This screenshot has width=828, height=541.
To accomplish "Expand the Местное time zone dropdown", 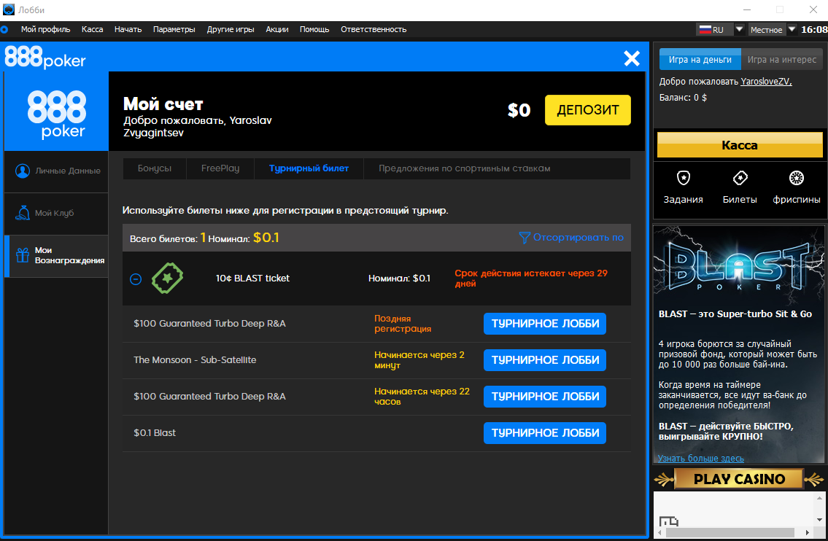I will click(x=792, y=29).
